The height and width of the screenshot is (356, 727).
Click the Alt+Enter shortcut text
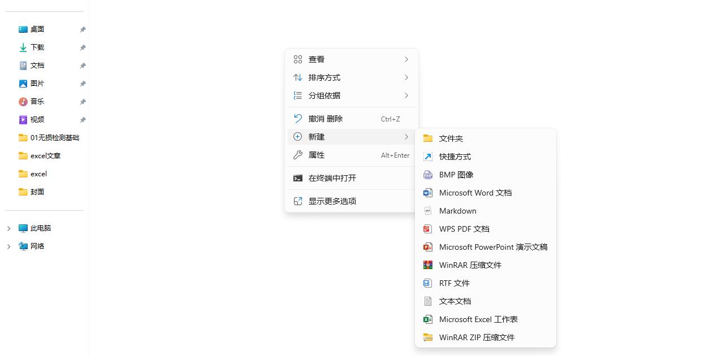tap(395, 155)
